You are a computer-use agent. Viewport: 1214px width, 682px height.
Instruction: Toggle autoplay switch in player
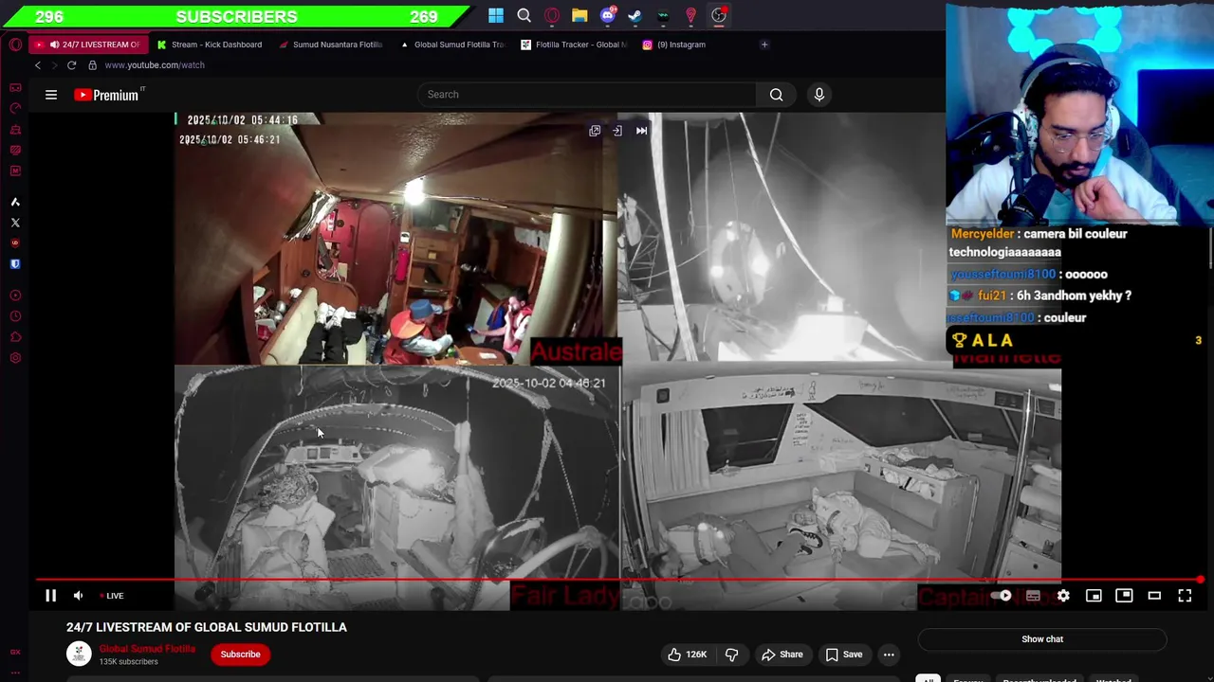point(1002,596)
